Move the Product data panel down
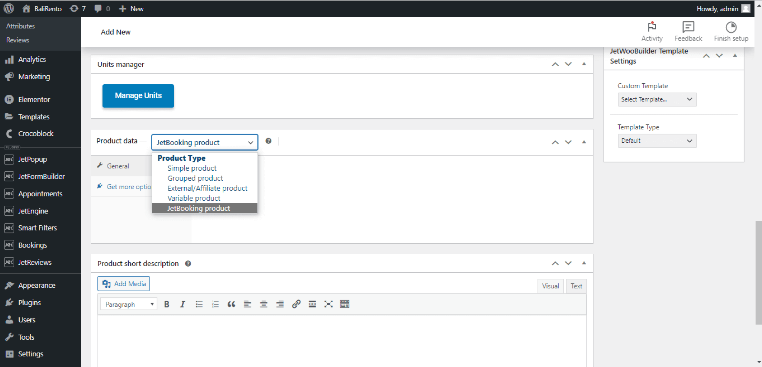This screenshot has height=367, width=762. [568, 142]
